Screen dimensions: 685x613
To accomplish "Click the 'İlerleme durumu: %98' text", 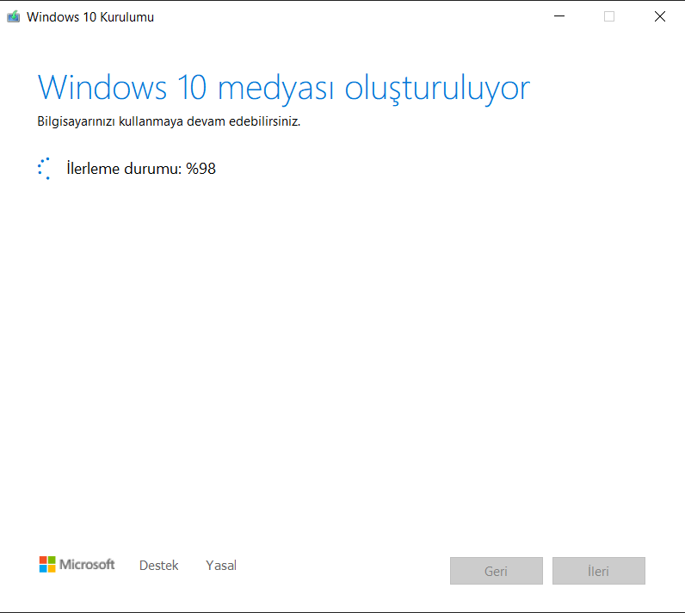I will tap(141, 169).
